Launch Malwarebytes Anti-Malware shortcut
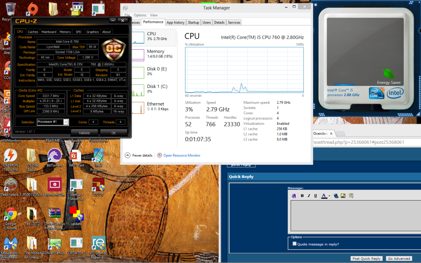This screenshot has height=263, width=421. click(x=10, y=243)
